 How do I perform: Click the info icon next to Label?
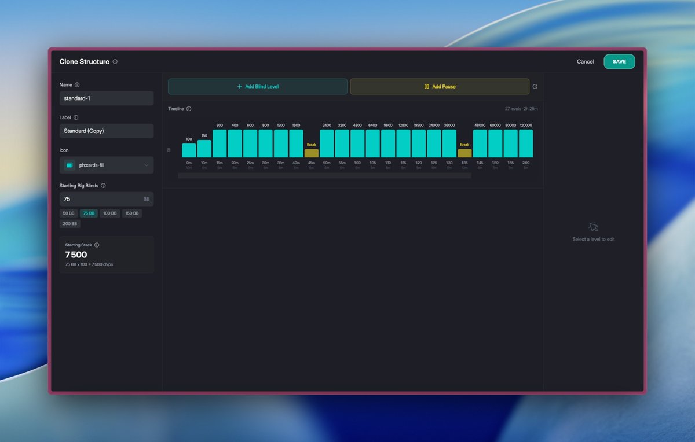pos(76,117)
